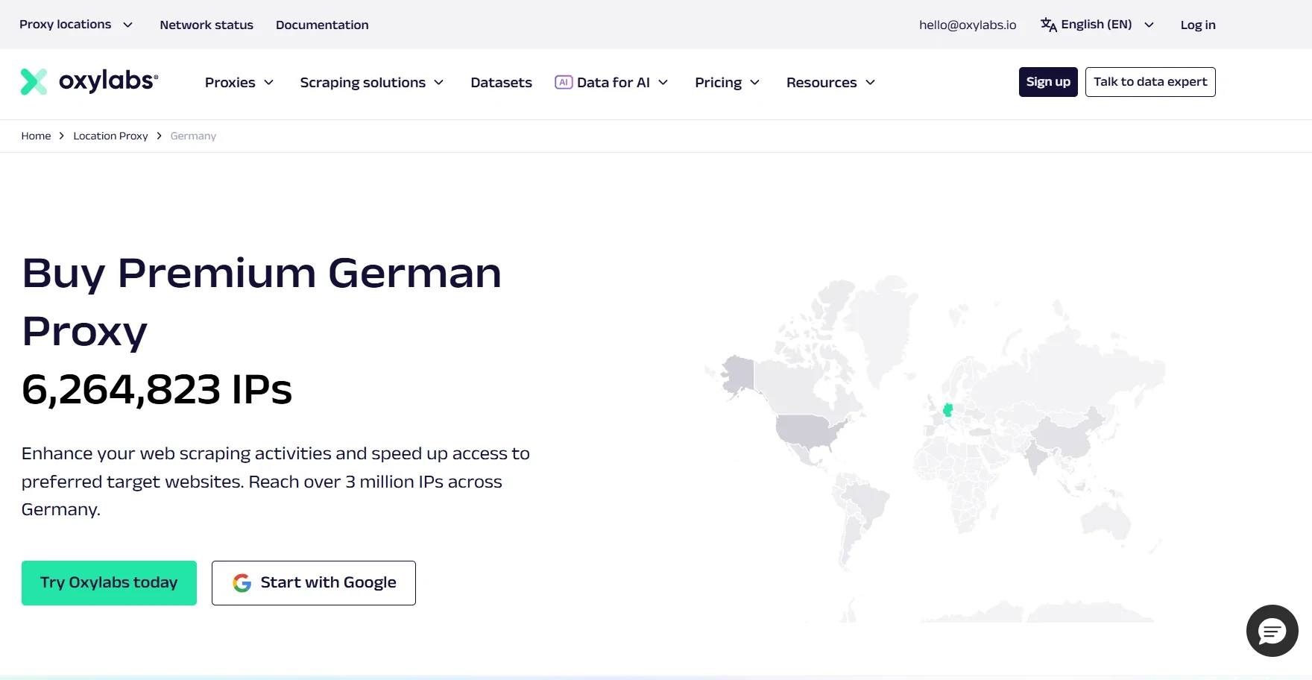Viewport: 1312px width, 680px height.
Task: Click the highlighted Germany marker on map
Action: pos(947,409)
